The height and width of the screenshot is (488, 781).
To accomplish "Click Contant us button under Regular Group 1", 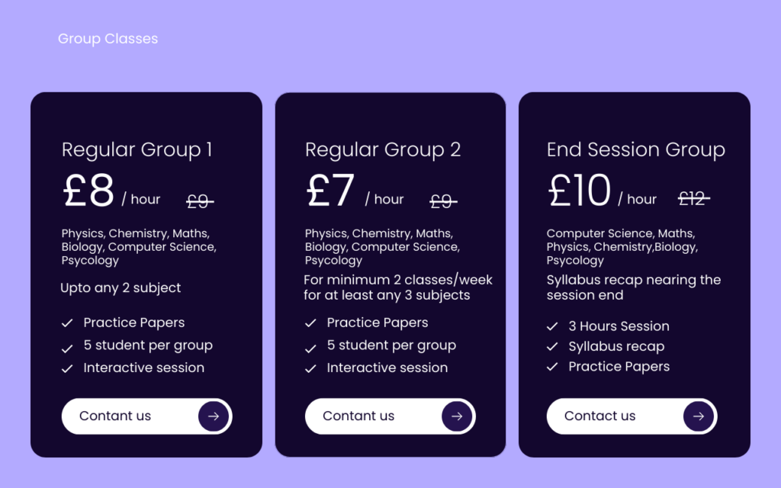I will tap(147, 416).
